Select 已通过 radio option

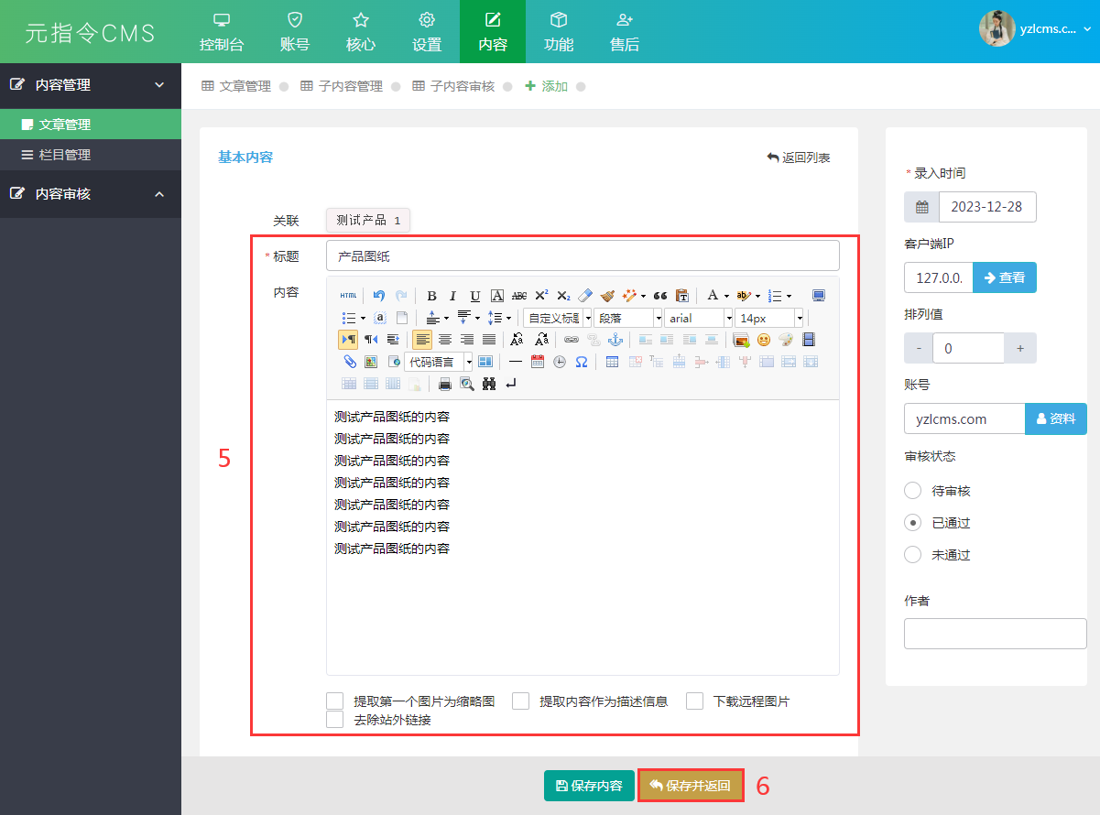912,523
